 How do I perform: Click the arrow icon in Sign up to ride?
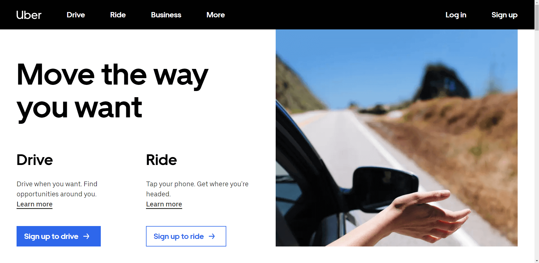(212, 236)
